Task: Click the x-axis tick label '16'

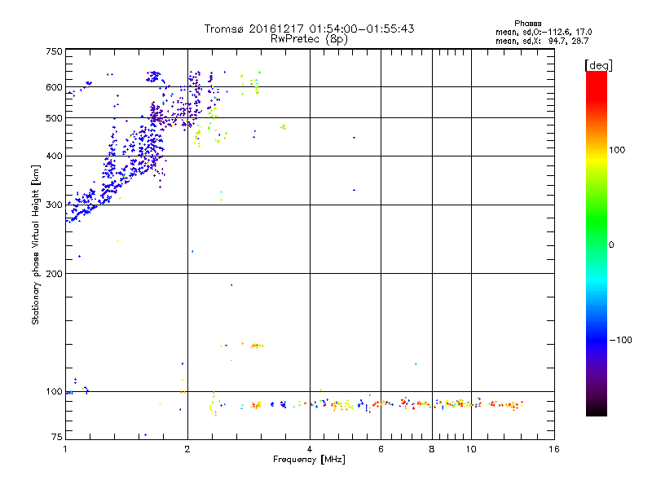Action: [x=554, y=449]
